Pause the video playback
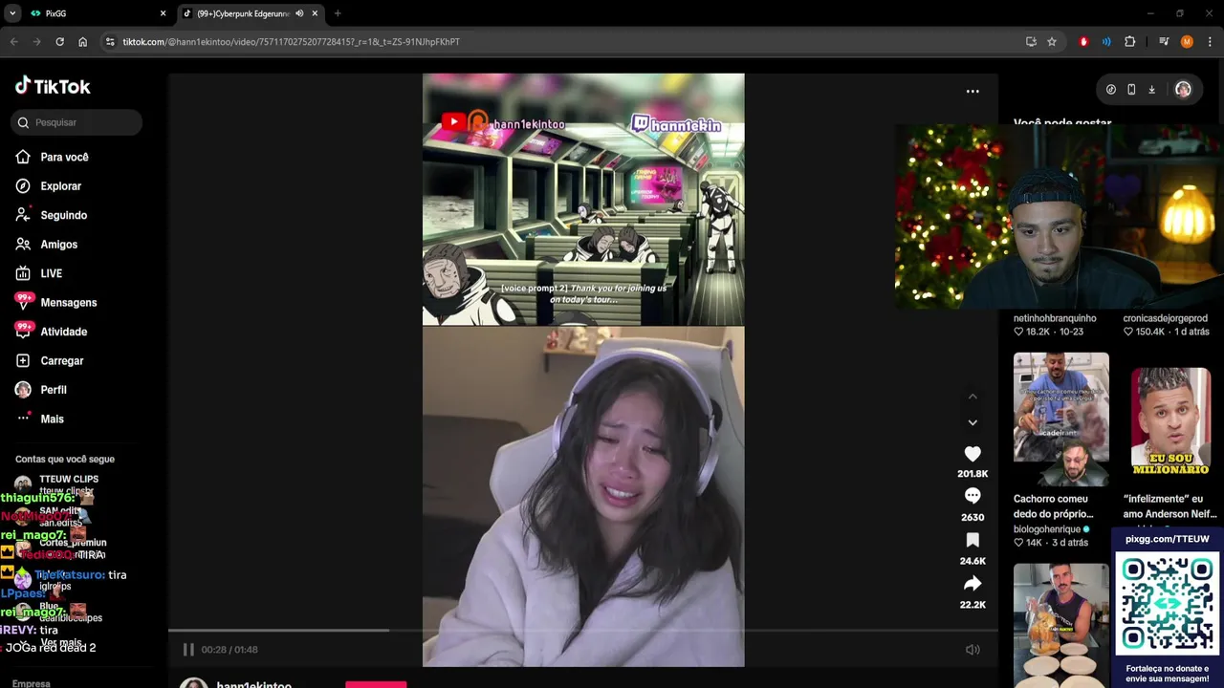This screenshot has width=1224, height=688. point(188,650)
